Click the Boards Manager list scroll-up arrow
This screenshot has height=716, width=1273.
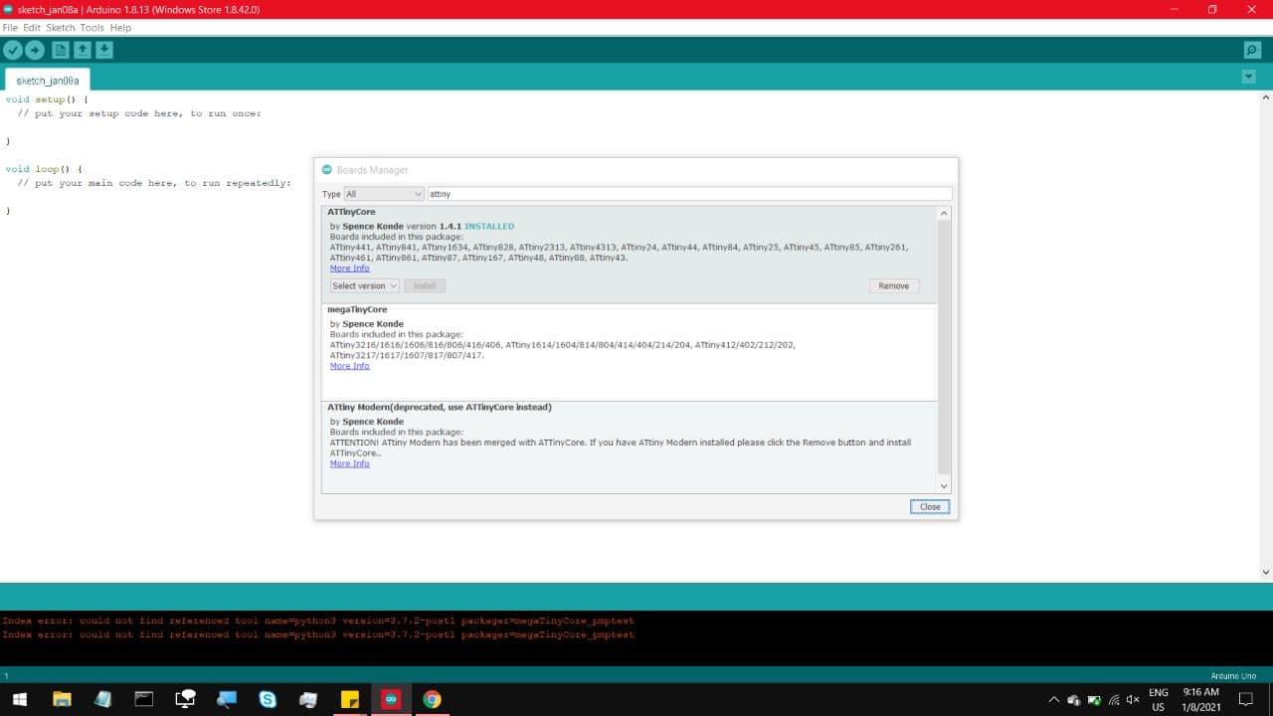point(944,213)
